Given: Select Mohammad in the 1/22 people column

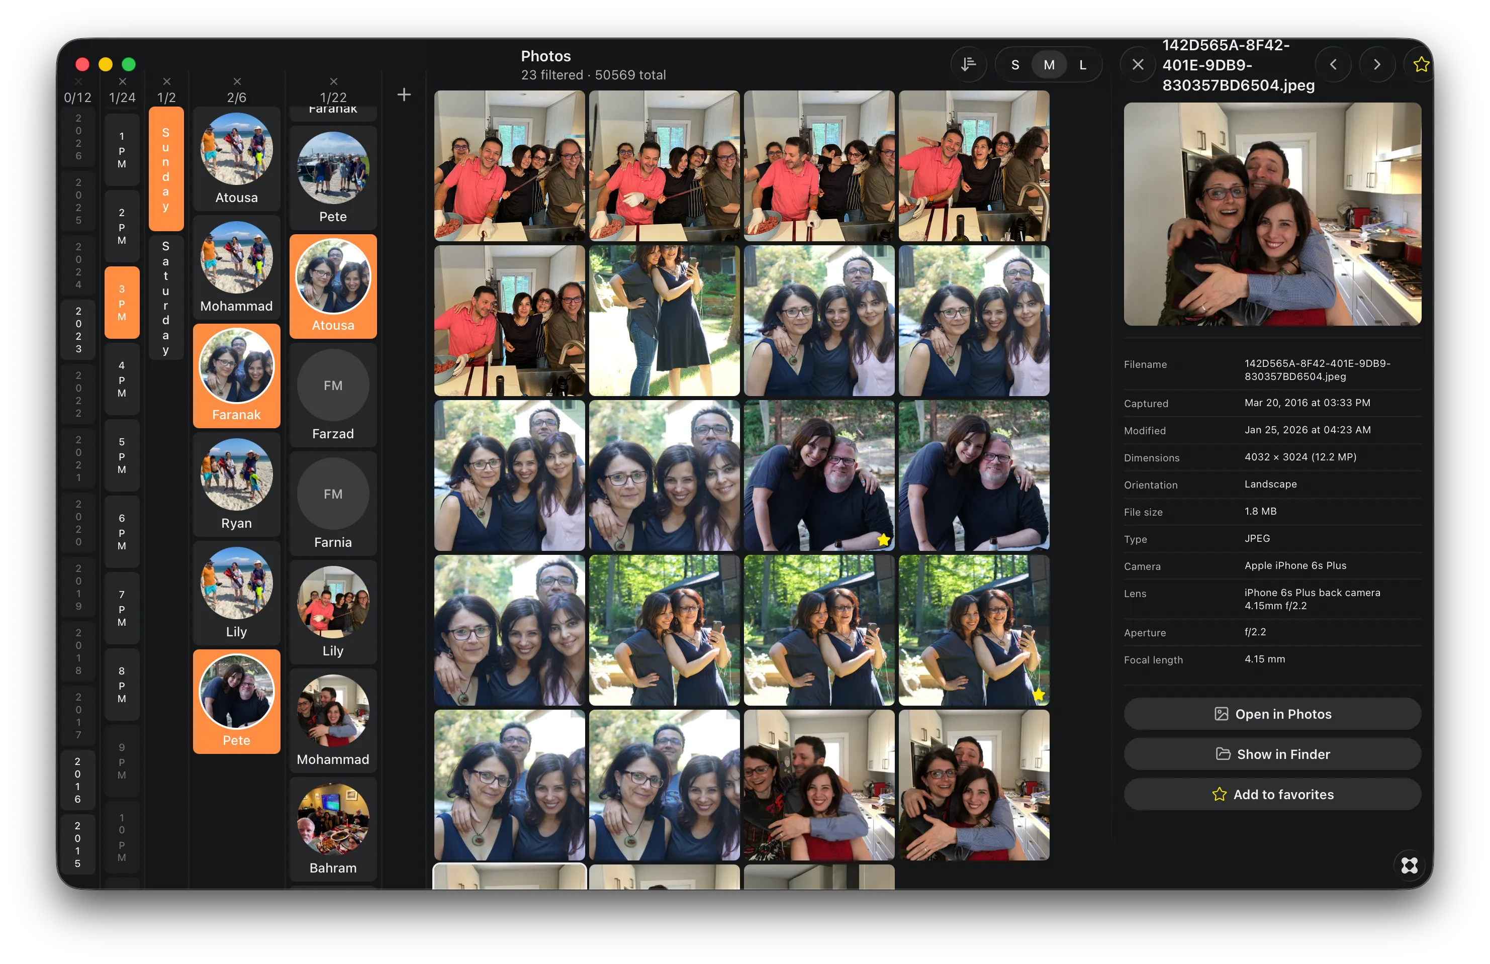Looking at the screenshot, I should click(333, 721).
